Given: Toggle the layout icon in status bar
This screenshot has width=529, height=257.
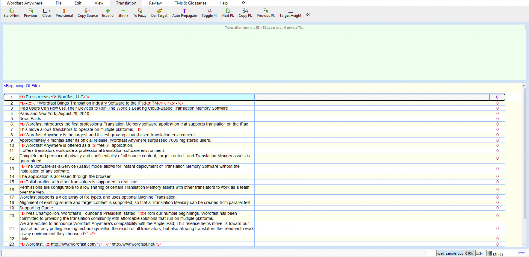Looking at the screenshot, I should click(522, 253).
